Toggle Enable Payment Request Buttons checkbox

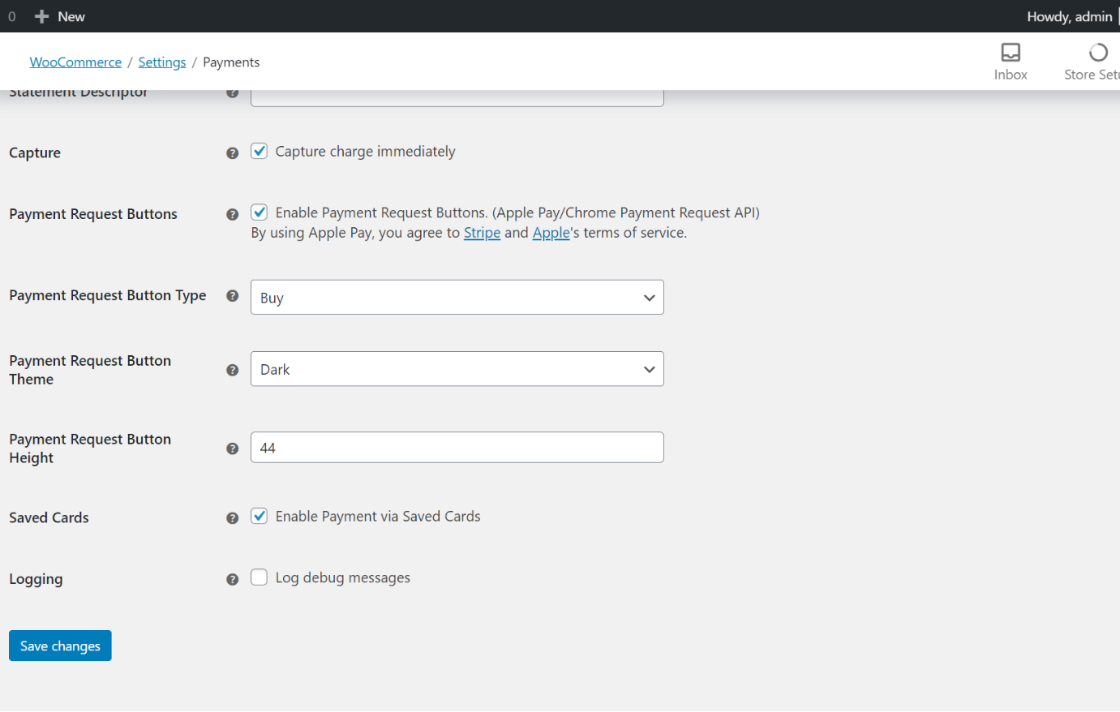(260, 212)
